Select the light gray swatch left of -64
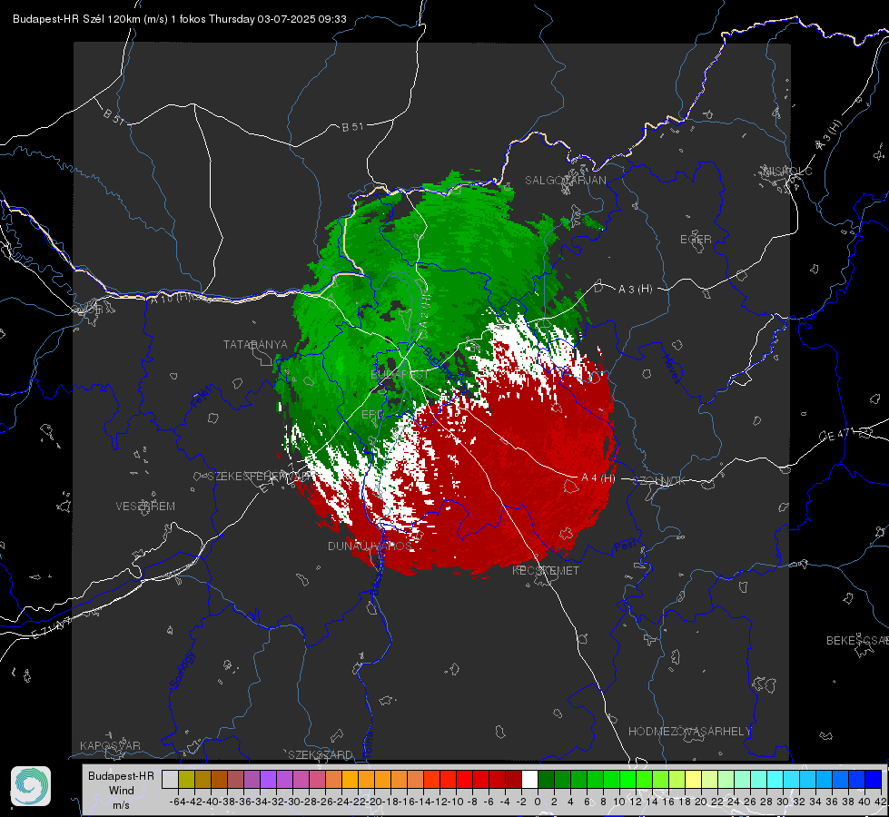 click(x=170, y=779)
